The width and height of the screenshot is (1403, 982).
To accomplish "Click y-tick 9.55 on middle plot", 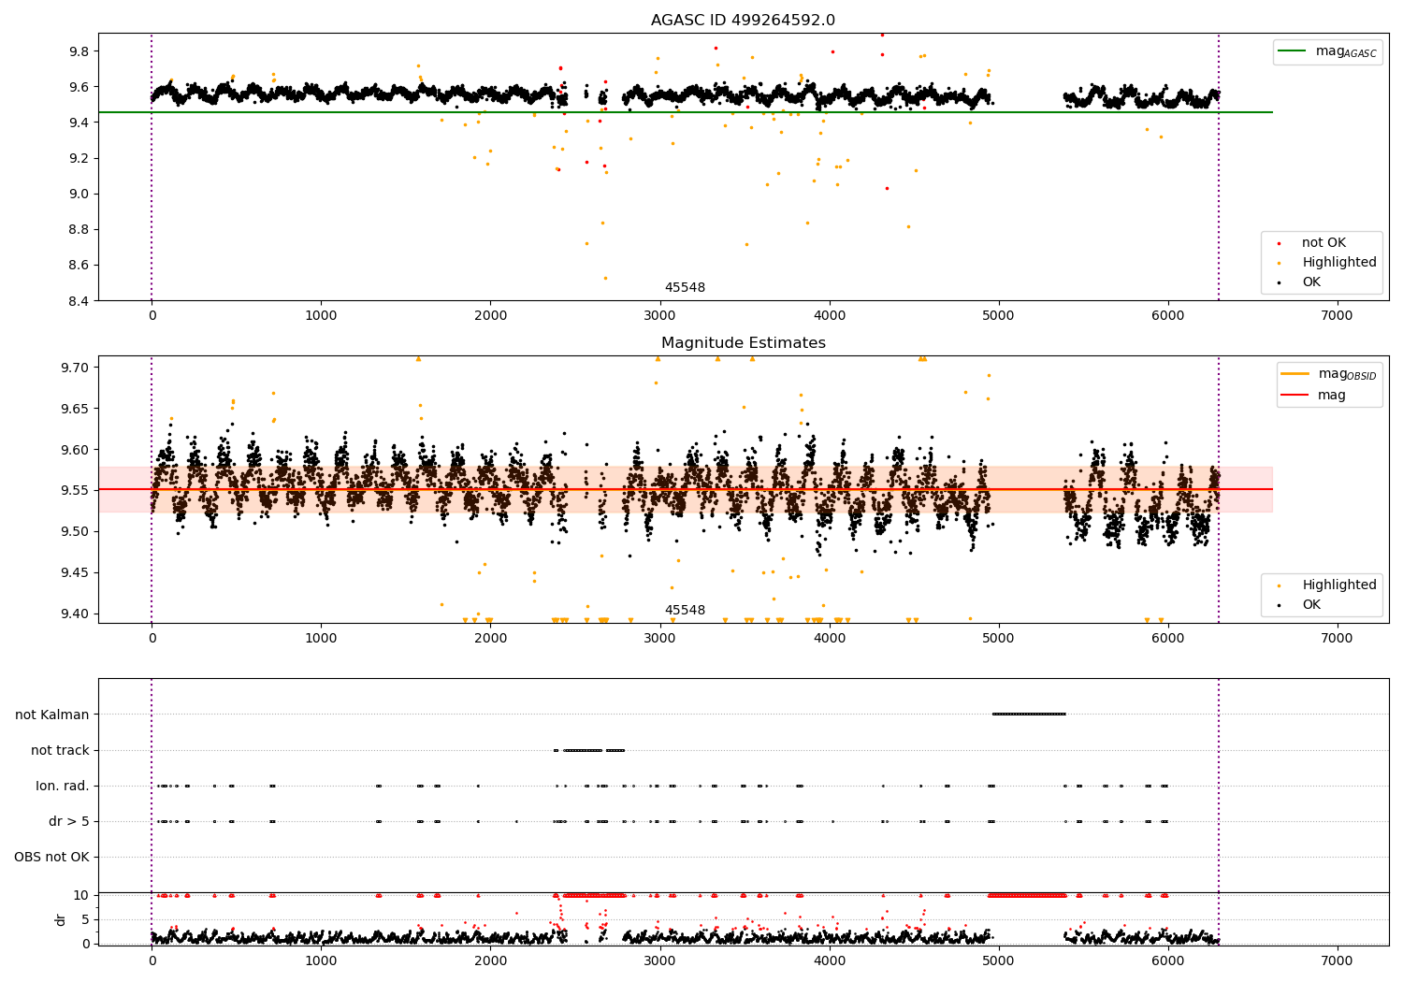I will (x=76, y=491).
